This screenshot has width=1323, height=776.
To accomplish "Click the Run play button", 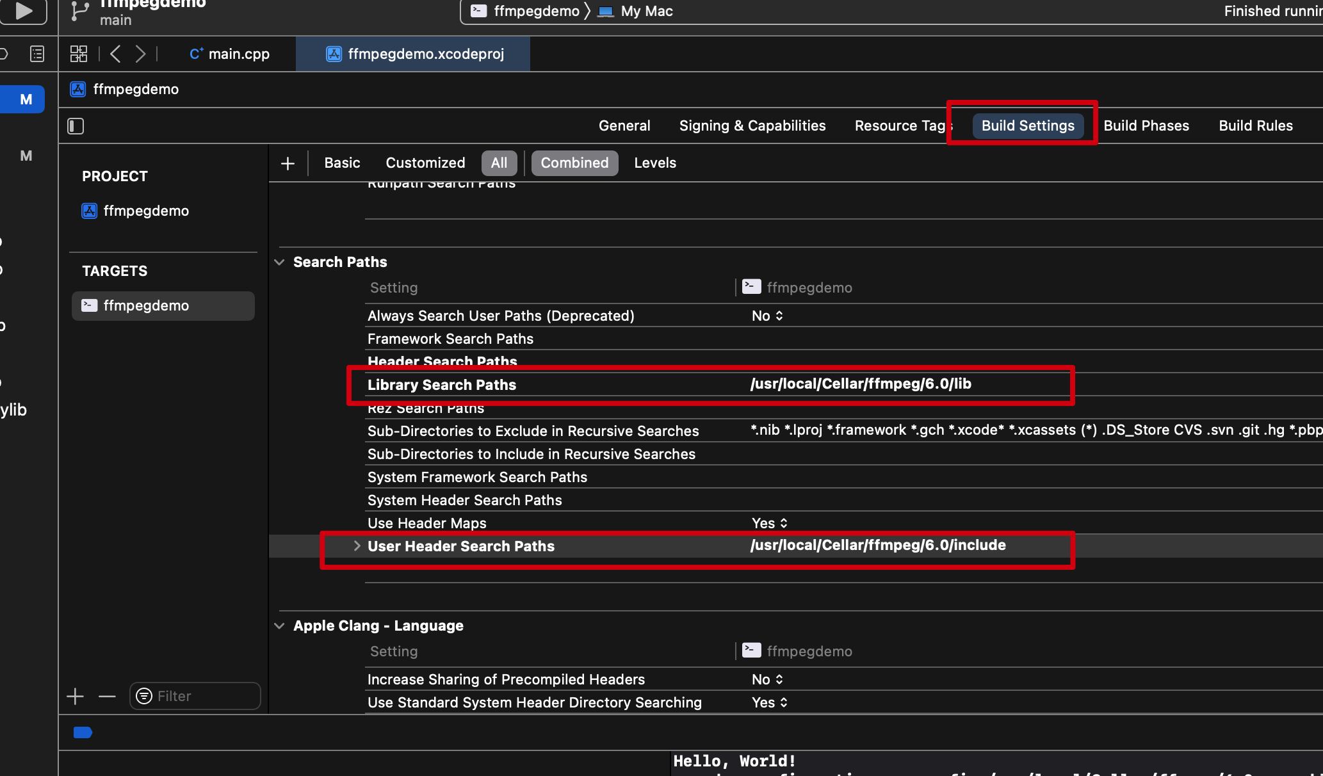I will 24,11.
